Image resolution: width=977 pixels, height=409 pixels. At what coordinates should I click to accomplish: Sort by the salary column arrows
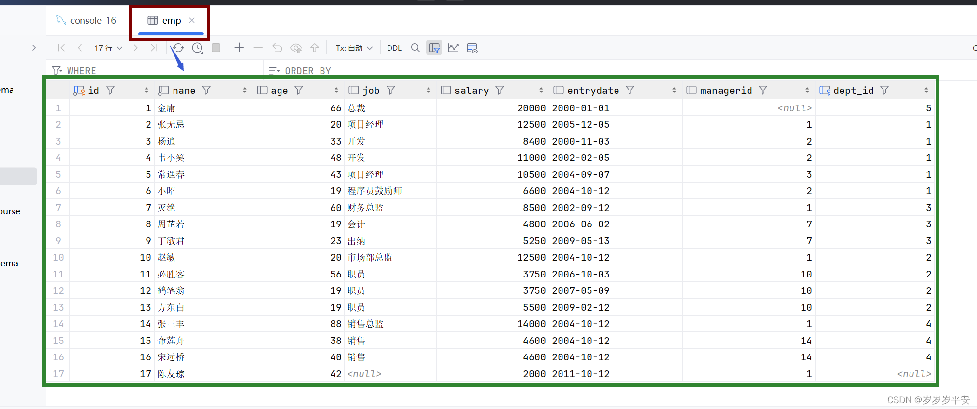(541, 91)
